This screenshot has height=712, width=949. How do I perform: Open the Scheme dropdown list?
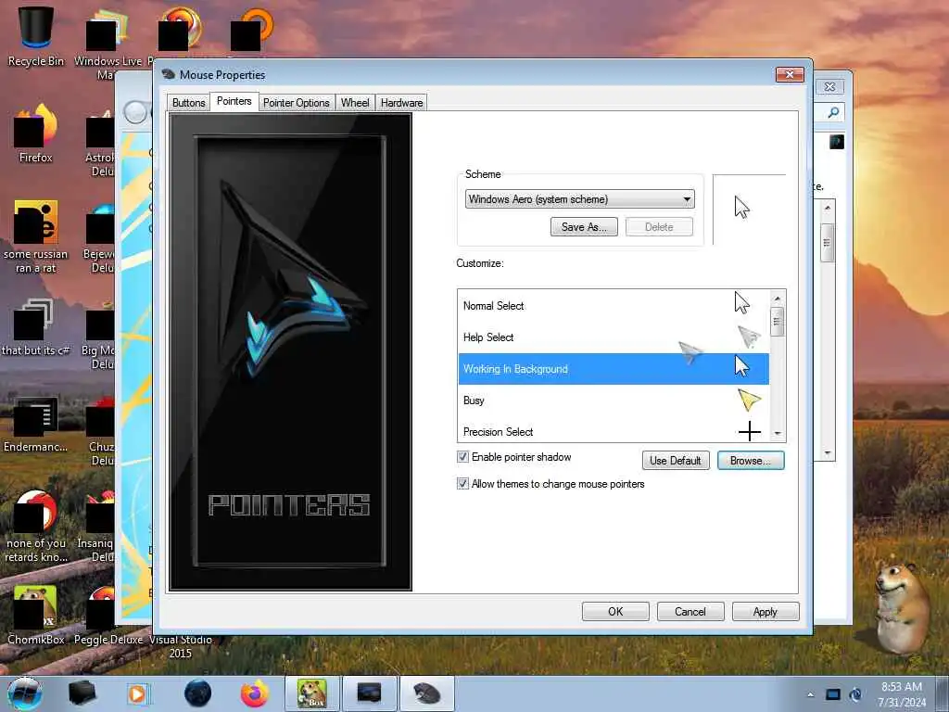[580, 199]
